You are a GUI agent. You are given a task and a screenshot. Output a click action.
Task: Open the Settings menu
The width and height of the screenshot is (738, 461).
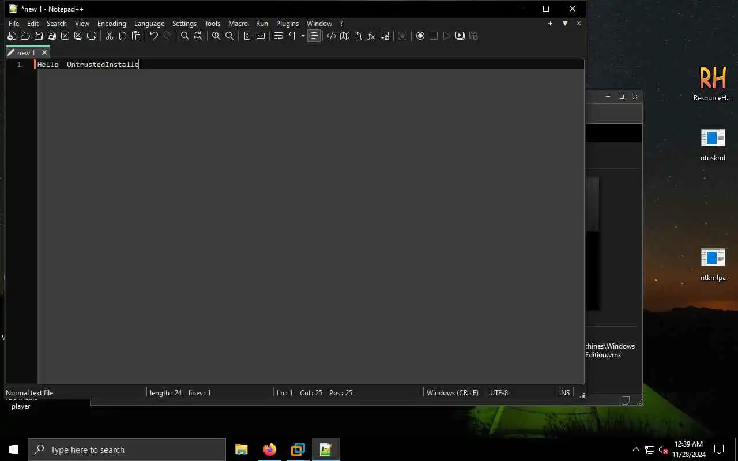[x=184, y=24]
